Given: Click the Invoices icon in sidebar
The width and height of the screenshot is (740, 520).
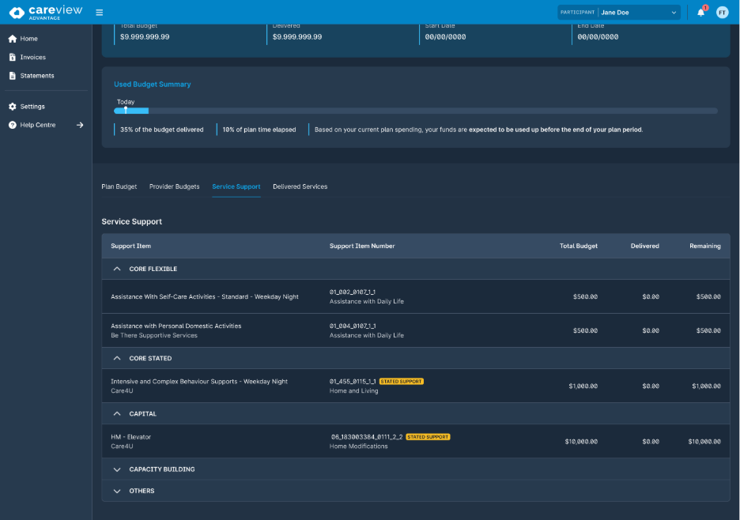Looking at the screenshot, I should point(12,58).
